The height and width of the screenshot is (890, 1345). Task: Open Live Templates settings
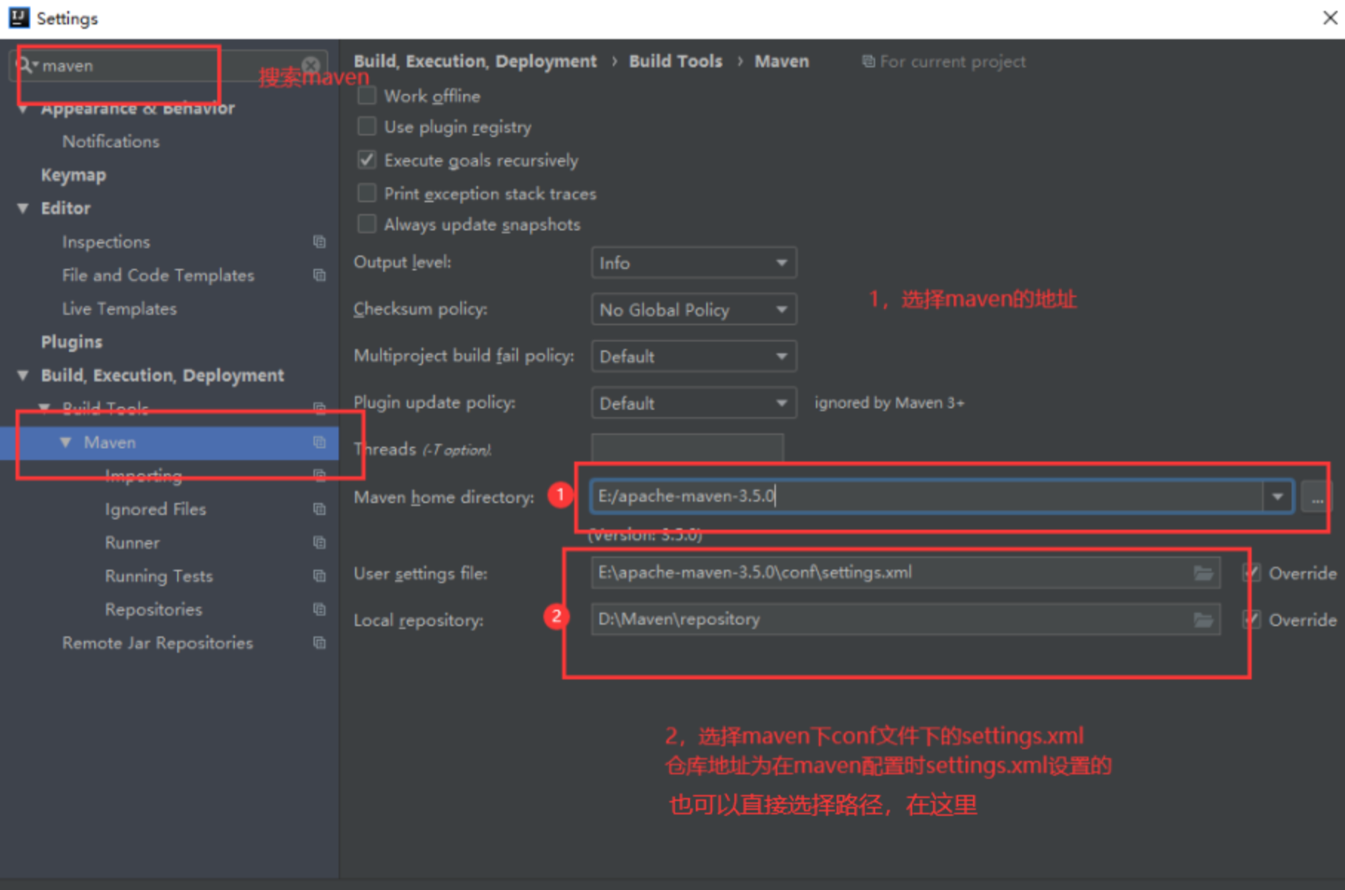[119, 308]
